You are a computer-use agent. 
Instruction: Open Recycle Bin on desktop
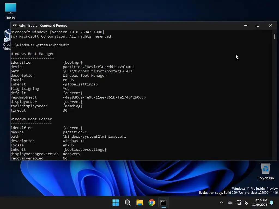point(265,171)
